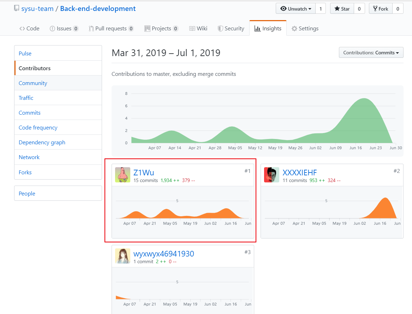Open wyxwyx46941930's avatar image
The image size is (412, 314).
click(x=123, y=256)
